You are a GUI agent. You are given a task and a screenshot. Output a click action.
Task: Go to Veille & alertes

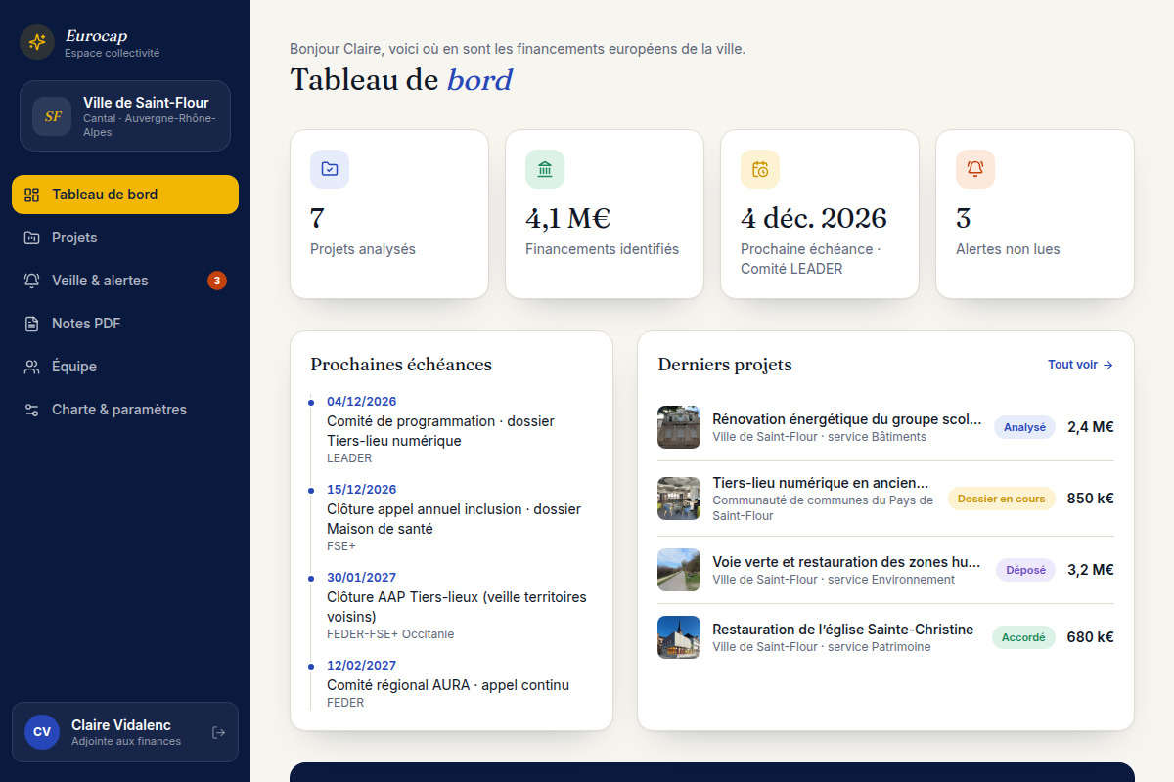tap(125, 281)
